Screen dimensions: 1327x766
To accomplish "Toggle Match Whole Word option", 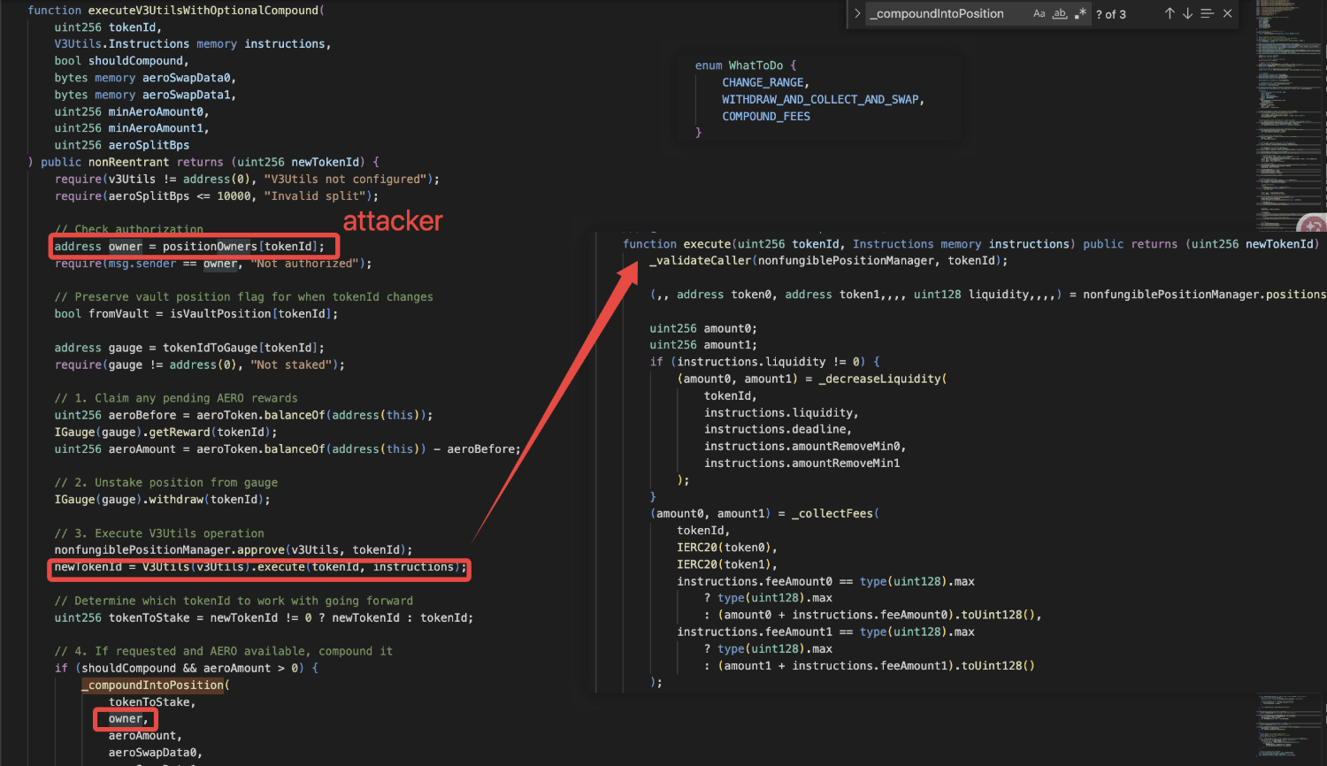I will click(1059, 13).
